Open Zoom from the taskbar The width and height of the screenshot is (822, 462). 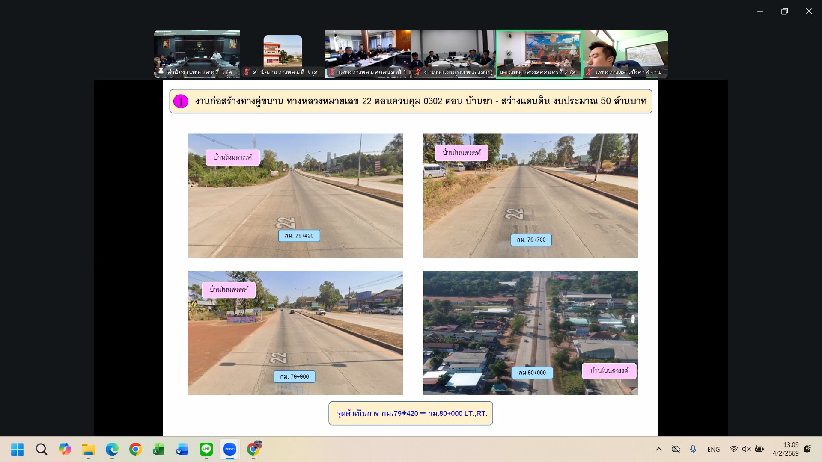tap(230, 449)
